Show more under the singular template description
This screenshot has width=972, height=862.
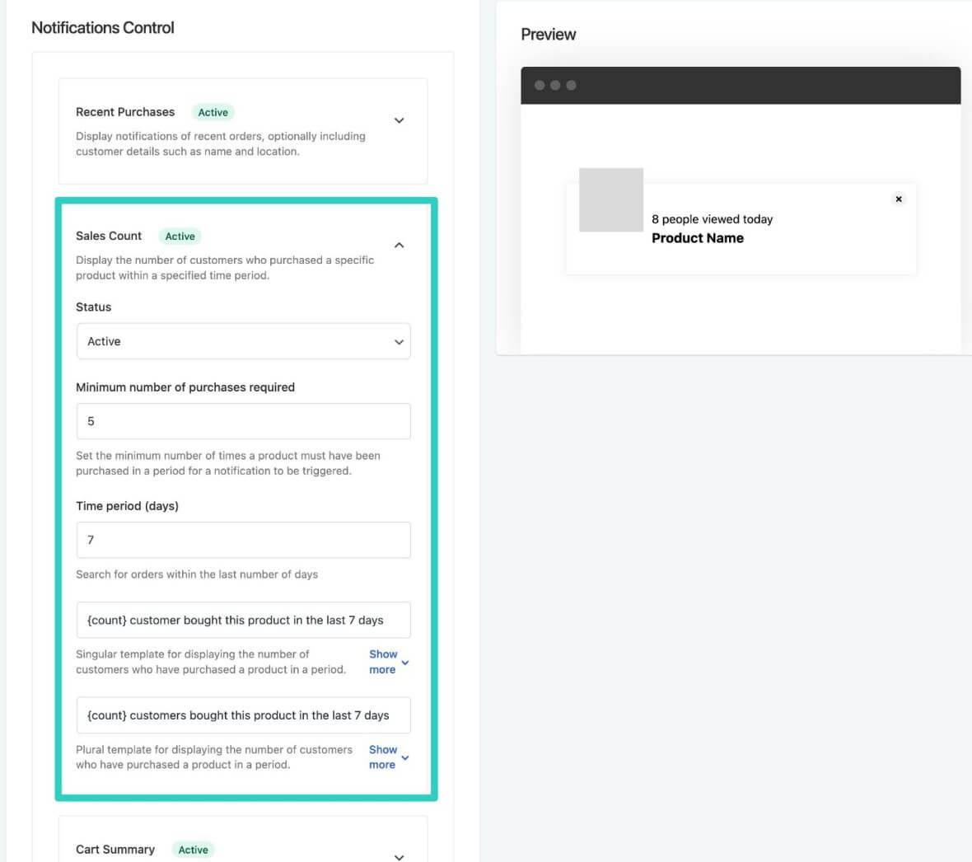[x=387, y=662]
